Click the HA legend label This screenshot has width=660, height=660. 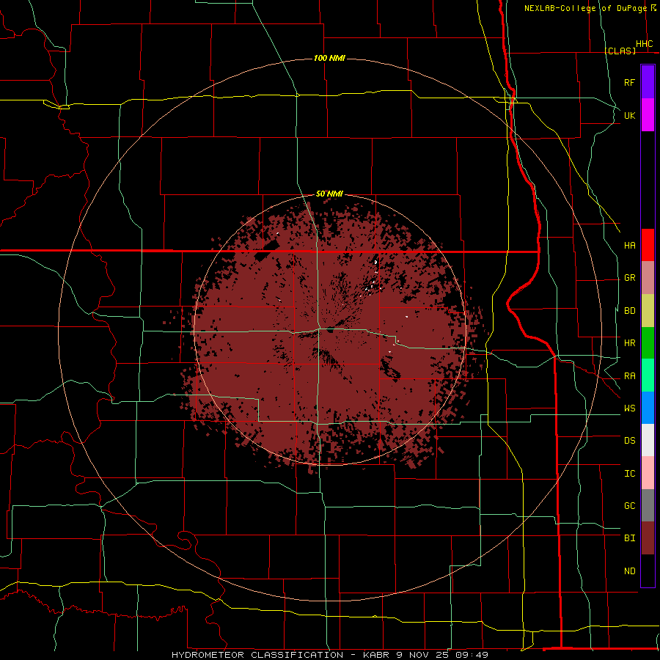coord(630,245)
